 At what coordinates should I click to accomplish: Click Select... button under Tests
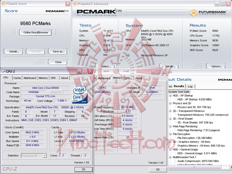click(106, 66)
